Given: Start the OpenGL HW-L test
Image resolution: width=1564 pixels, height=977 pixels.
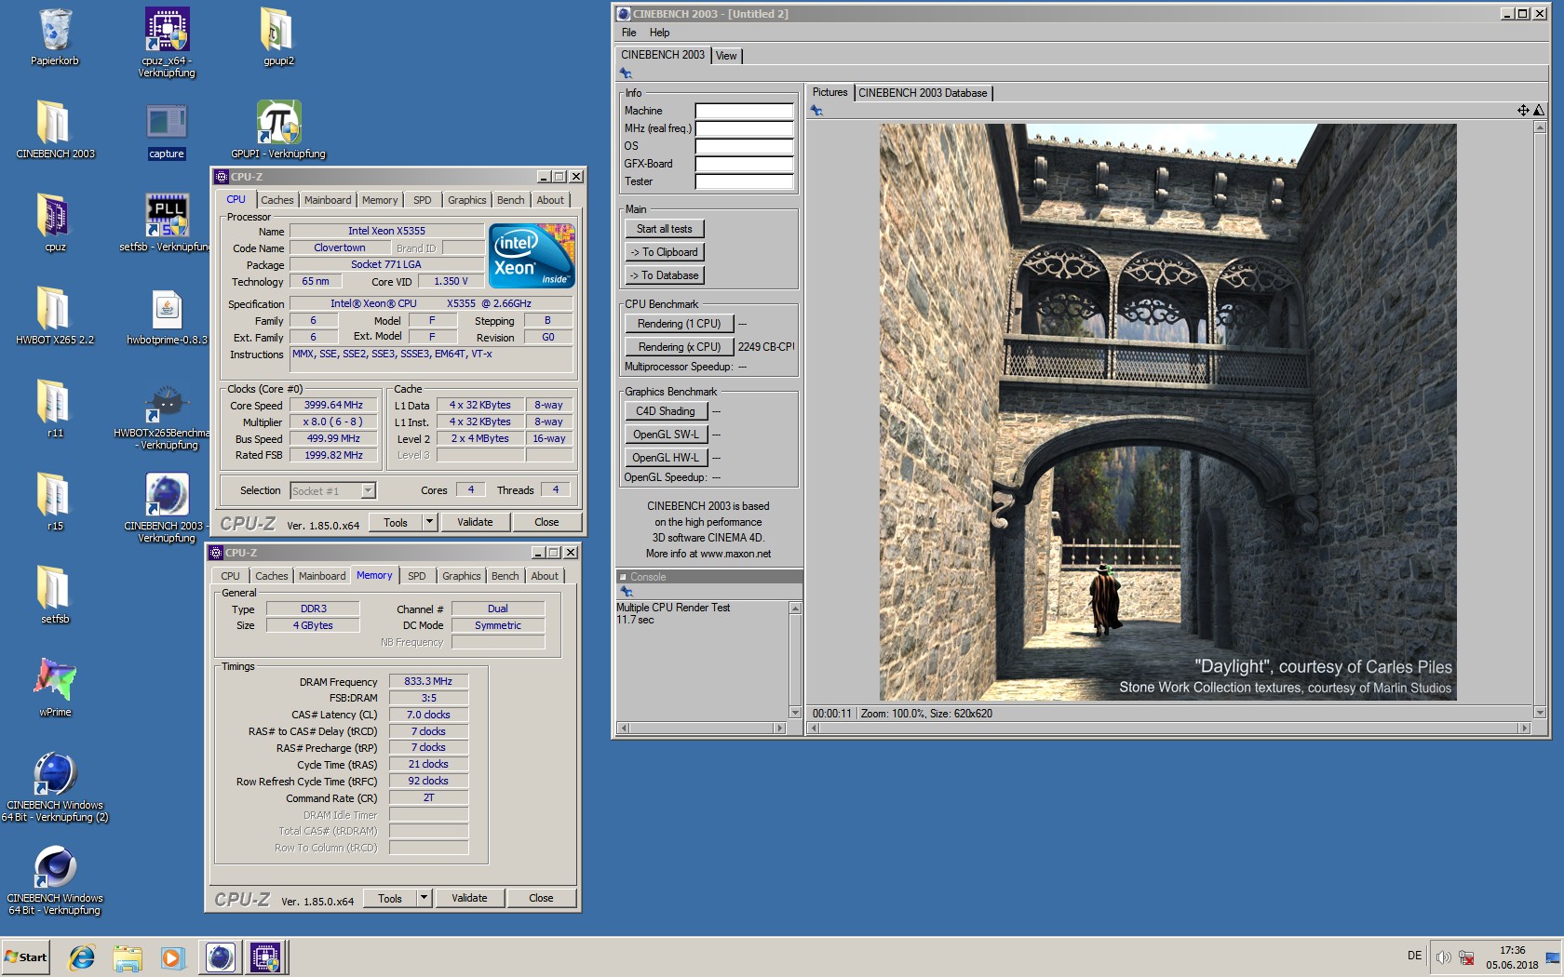Looking at the screenshot, I should [666, 458].
